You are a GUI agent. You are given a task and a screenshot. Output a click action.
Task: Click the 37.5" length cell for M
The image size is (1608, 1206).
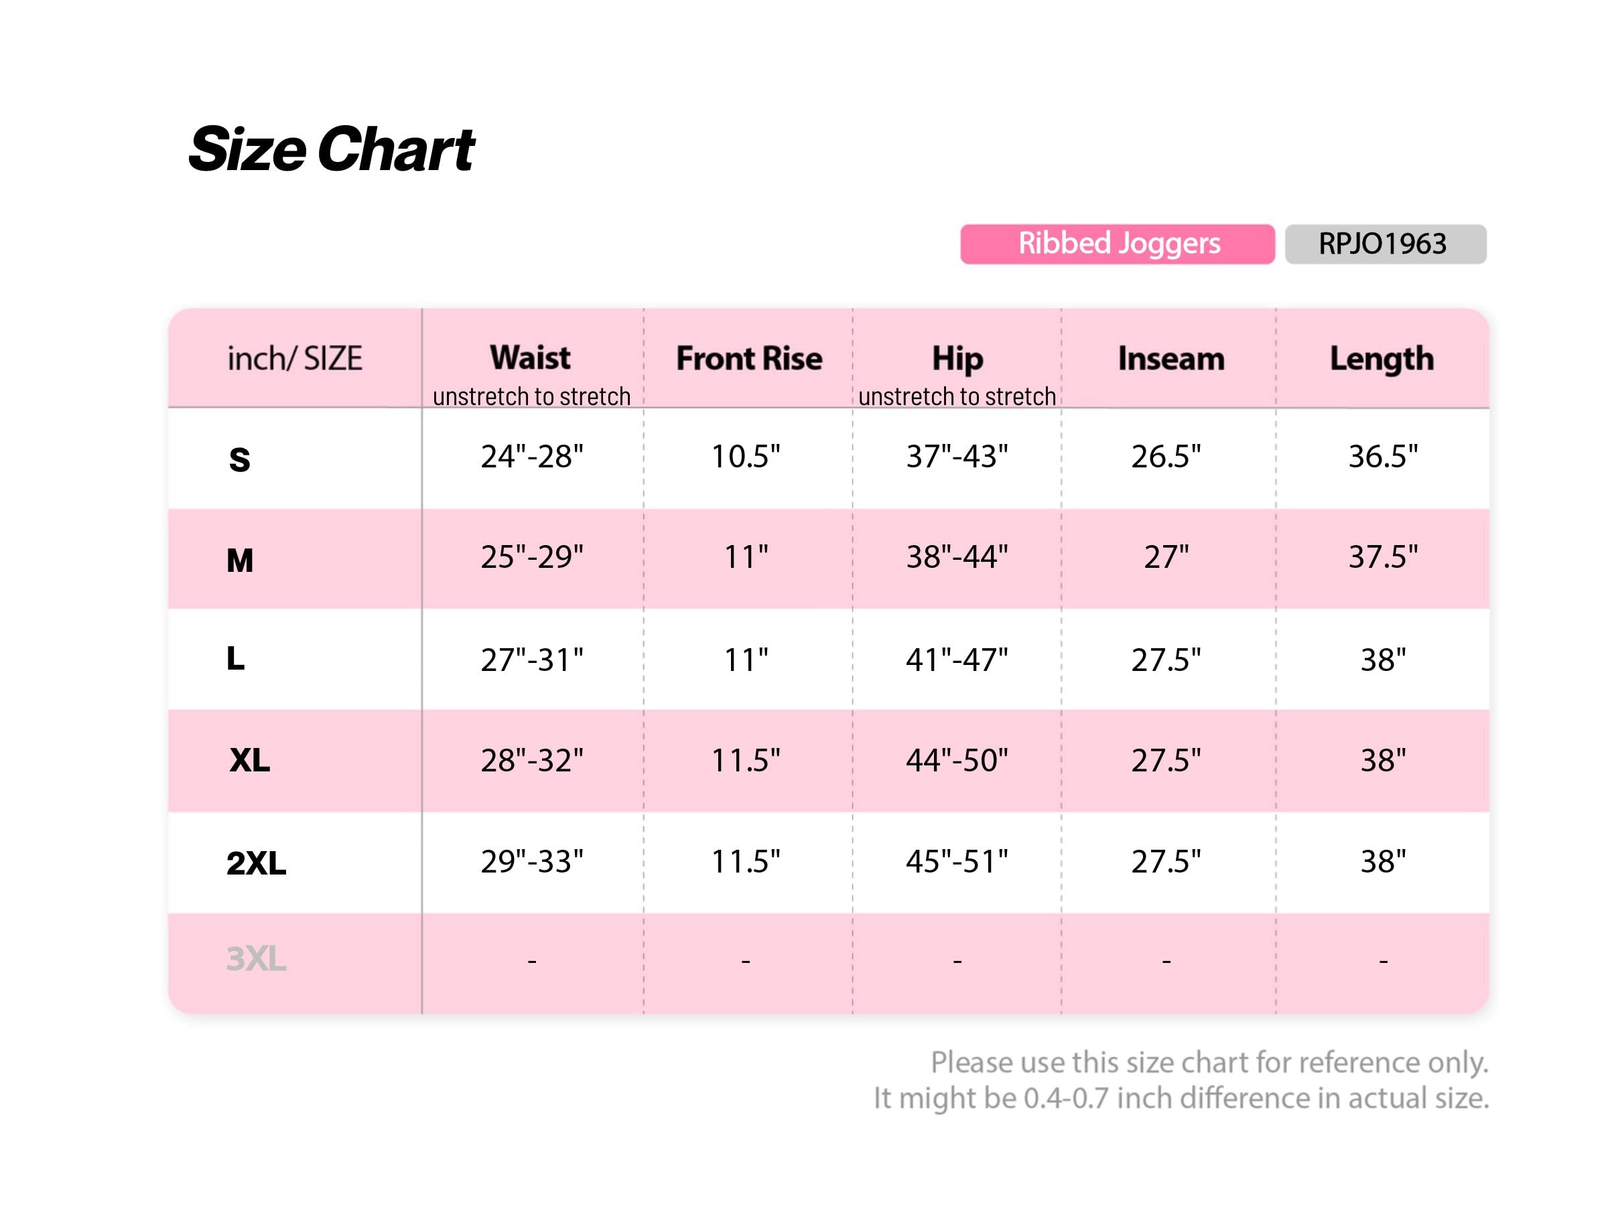coord(1383,556)
